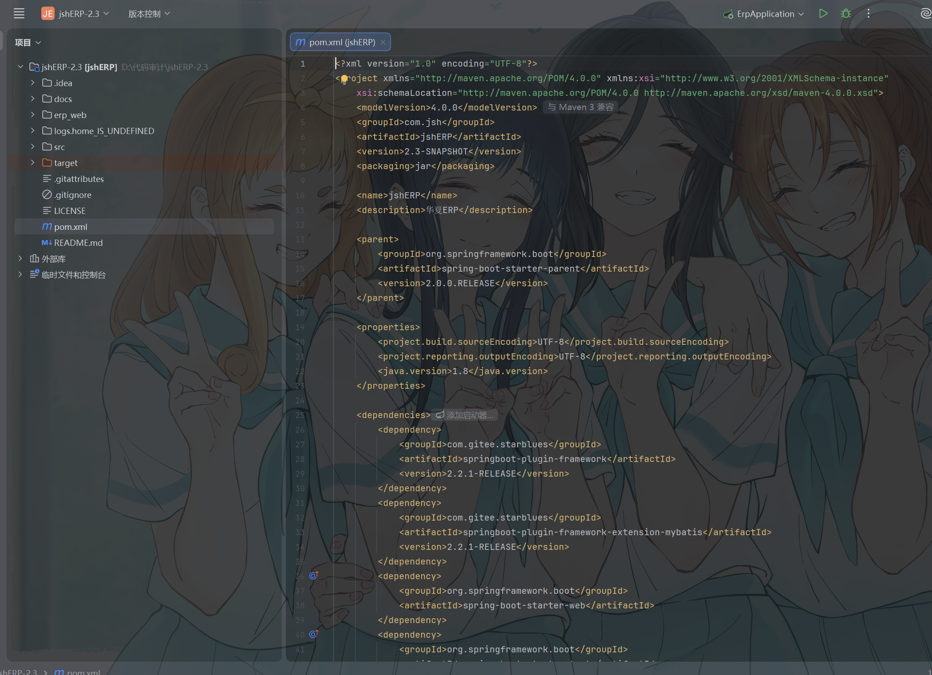Viewport: 932px width, 675px height.
Task: Click the java.version 1.8 property line
Action: [x=463, y=371]
